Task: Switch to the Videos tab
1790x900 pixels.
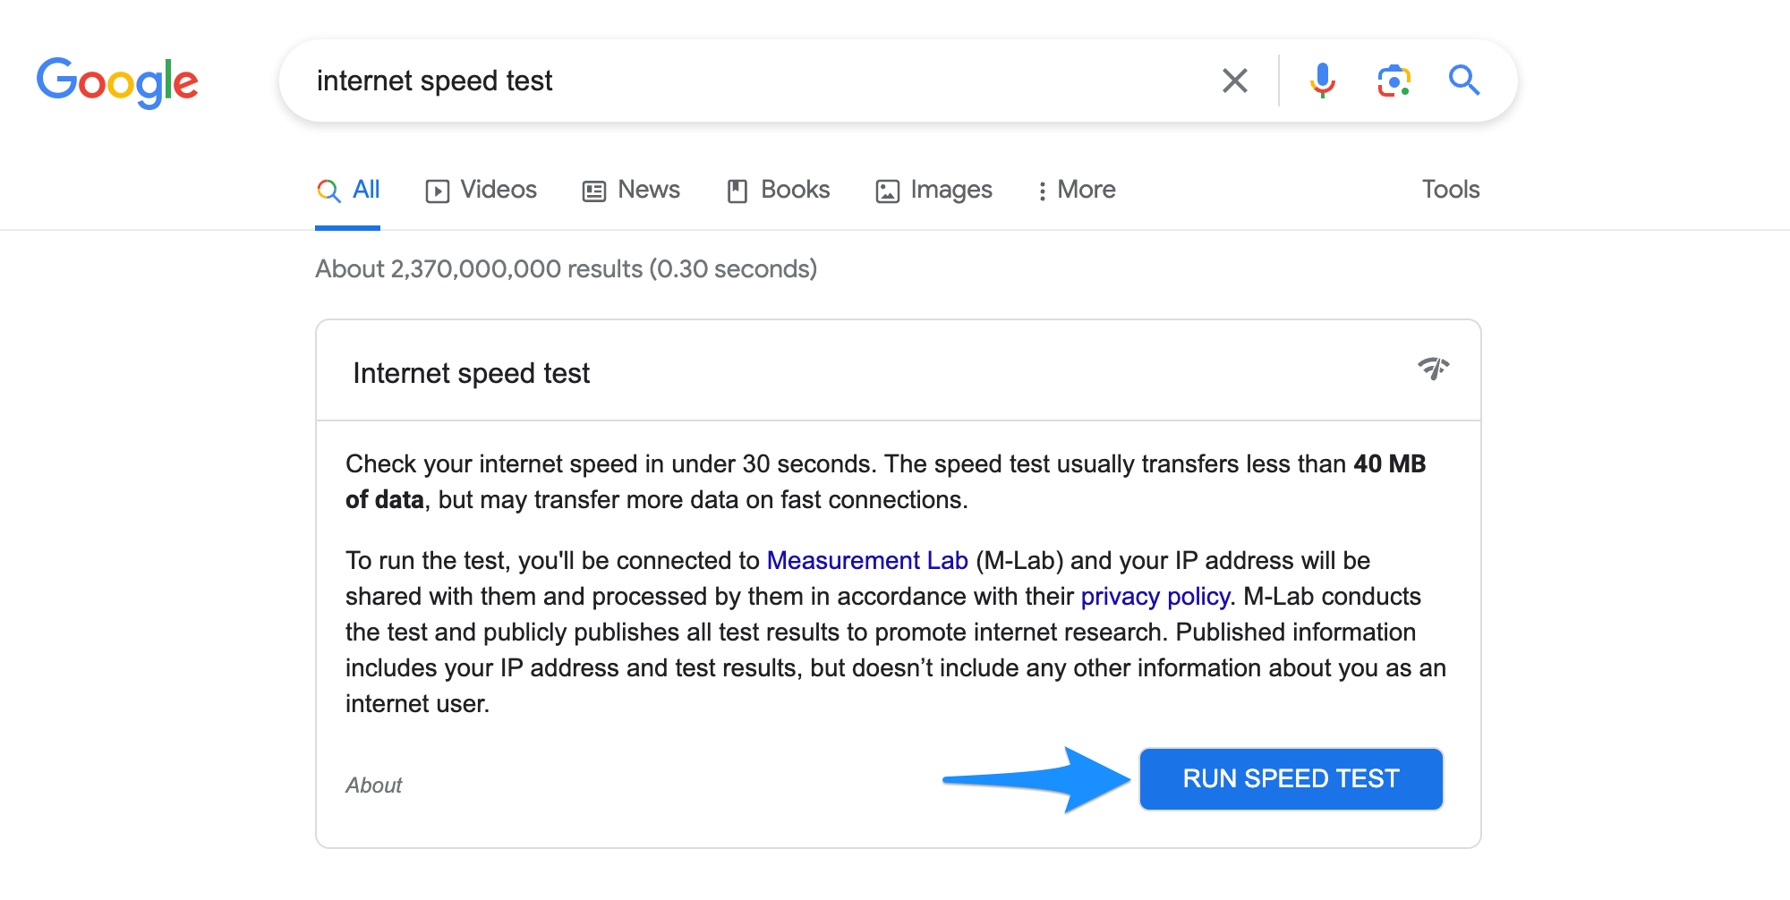Action: click(498, 190)
